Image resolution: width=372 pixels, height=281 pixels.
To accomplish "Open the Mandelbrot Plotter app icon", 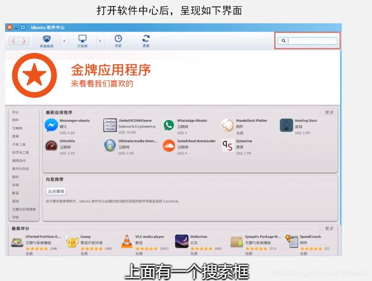I will [x=227, y=125].
